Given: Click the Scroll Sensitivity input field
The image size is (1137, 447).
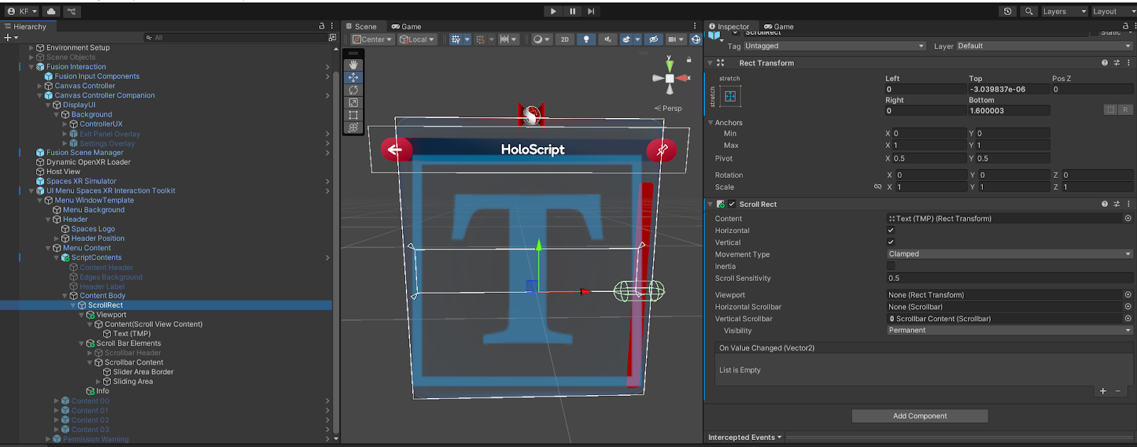Looking at the screenshot, I should tap(1009, 278).
